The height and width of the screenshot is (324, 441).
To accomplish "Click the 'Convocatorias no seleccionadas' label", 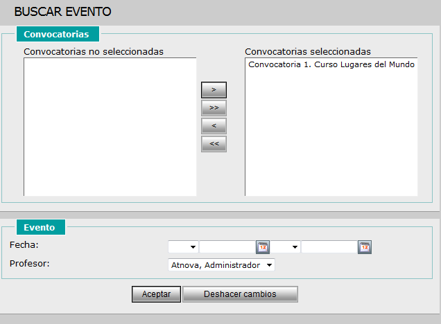I will [x=94, y=52].
